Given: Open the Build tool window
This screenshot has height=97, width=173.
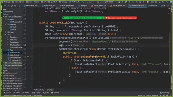Looking at the screenshot, I should click(46, 93).
